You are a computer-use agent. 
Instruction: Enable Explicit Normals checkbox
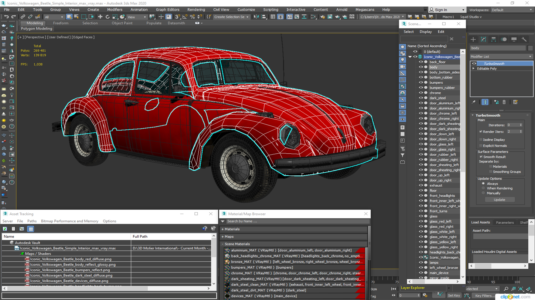click(x=481, y=146)
